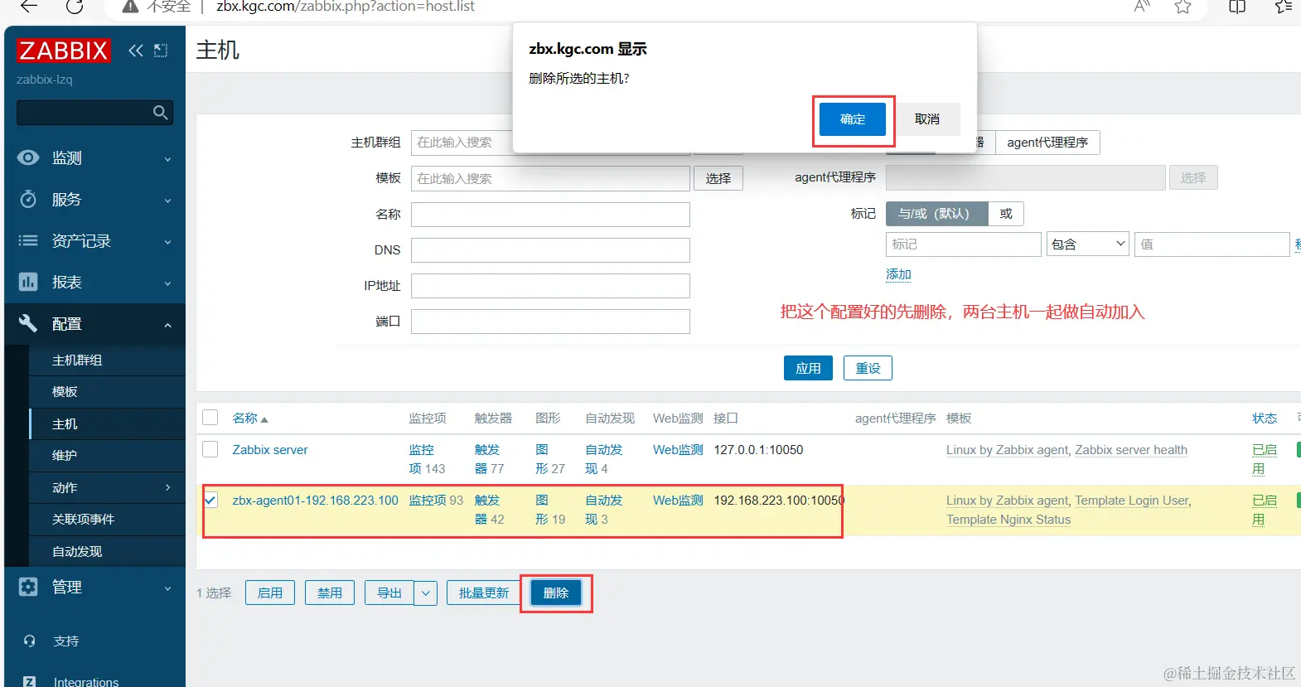
Task: Click the chart icon beside 报表
Action: [28, 282]
